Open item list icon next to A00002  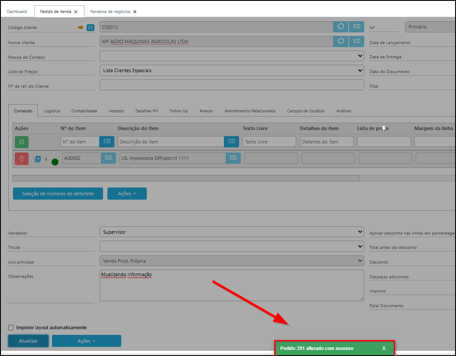(108, 158)
